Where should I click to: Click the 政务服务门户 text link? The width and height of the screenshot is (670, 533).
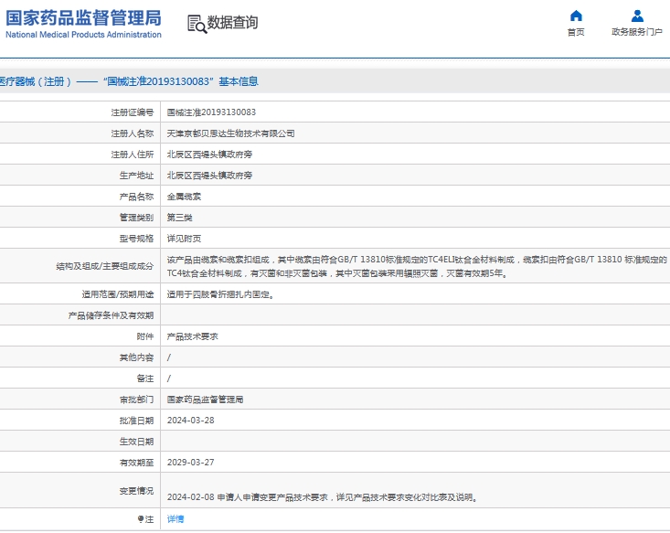pyautogui.click(x=637, y=32)
